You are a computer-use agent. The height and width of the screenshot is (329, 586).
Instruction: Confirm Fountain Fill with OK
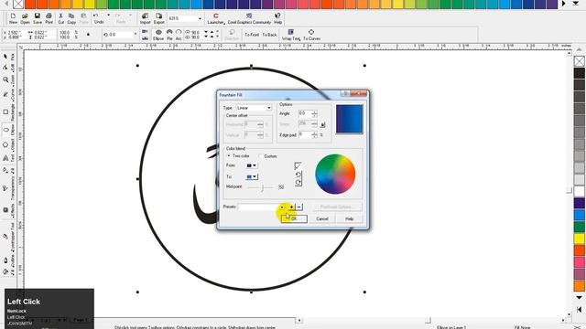point(295,219)
